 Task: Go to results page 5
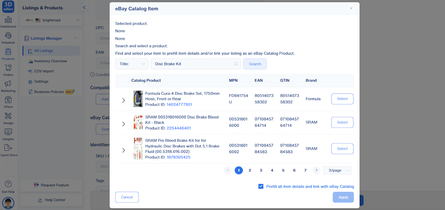(x=283, y=170)
